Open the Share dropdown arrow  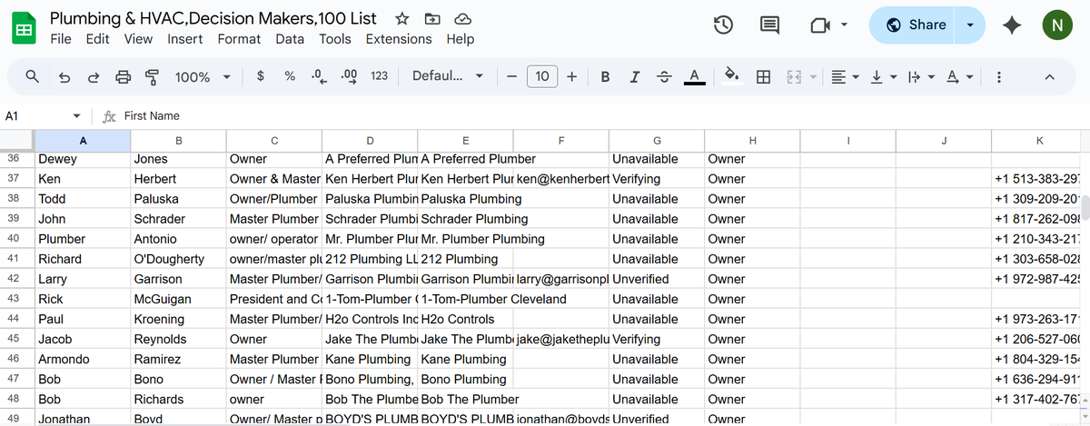click(x=969, y=25)
